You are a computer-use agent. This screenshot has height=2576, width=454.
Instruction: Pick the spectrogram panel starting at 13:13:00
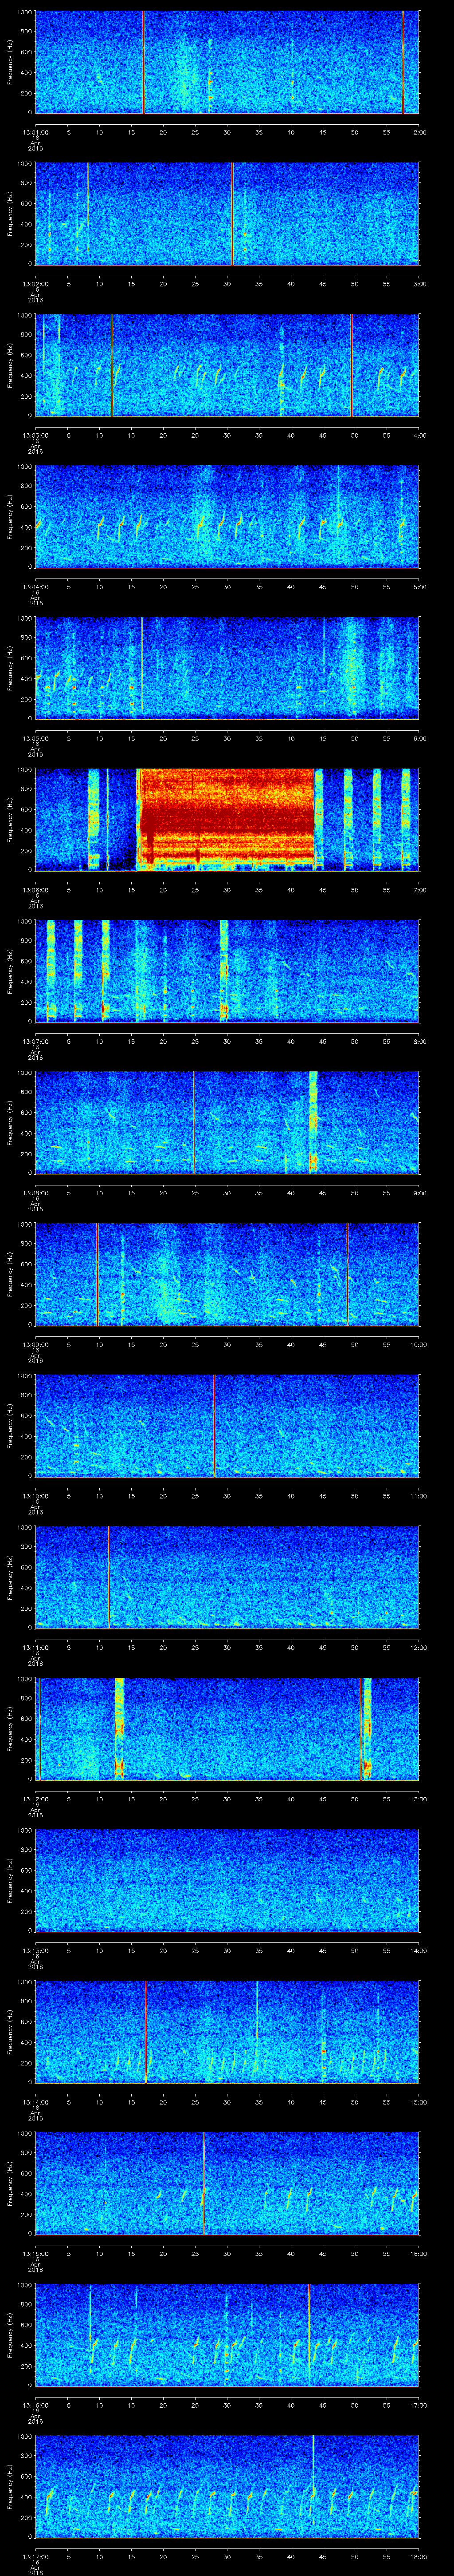[227, 1880]
